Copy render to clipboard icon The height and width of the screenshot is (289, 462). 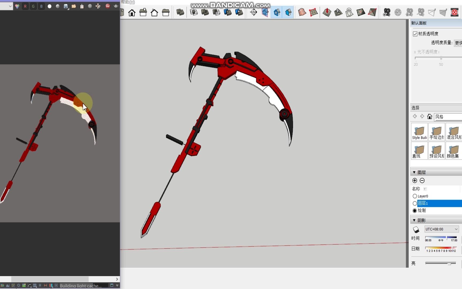point(82,6)
